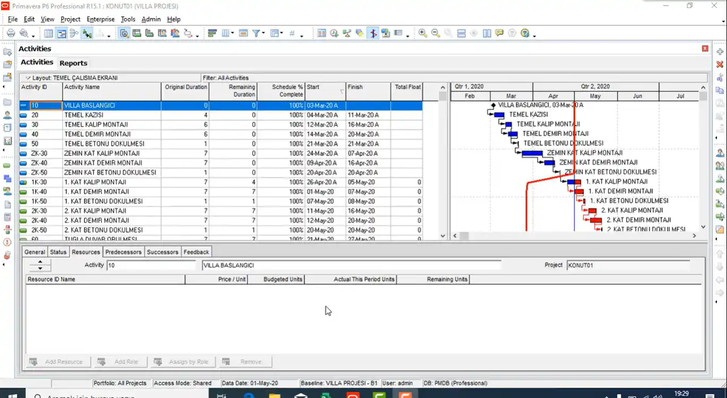Switch to the Gantt Chart view icon

[x=62, y=33]
